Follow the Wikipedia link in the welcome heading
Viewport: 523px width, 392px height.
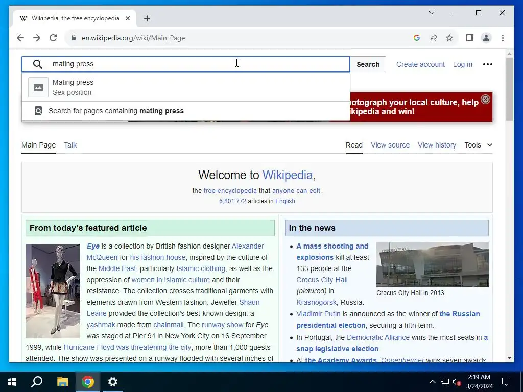288,175
